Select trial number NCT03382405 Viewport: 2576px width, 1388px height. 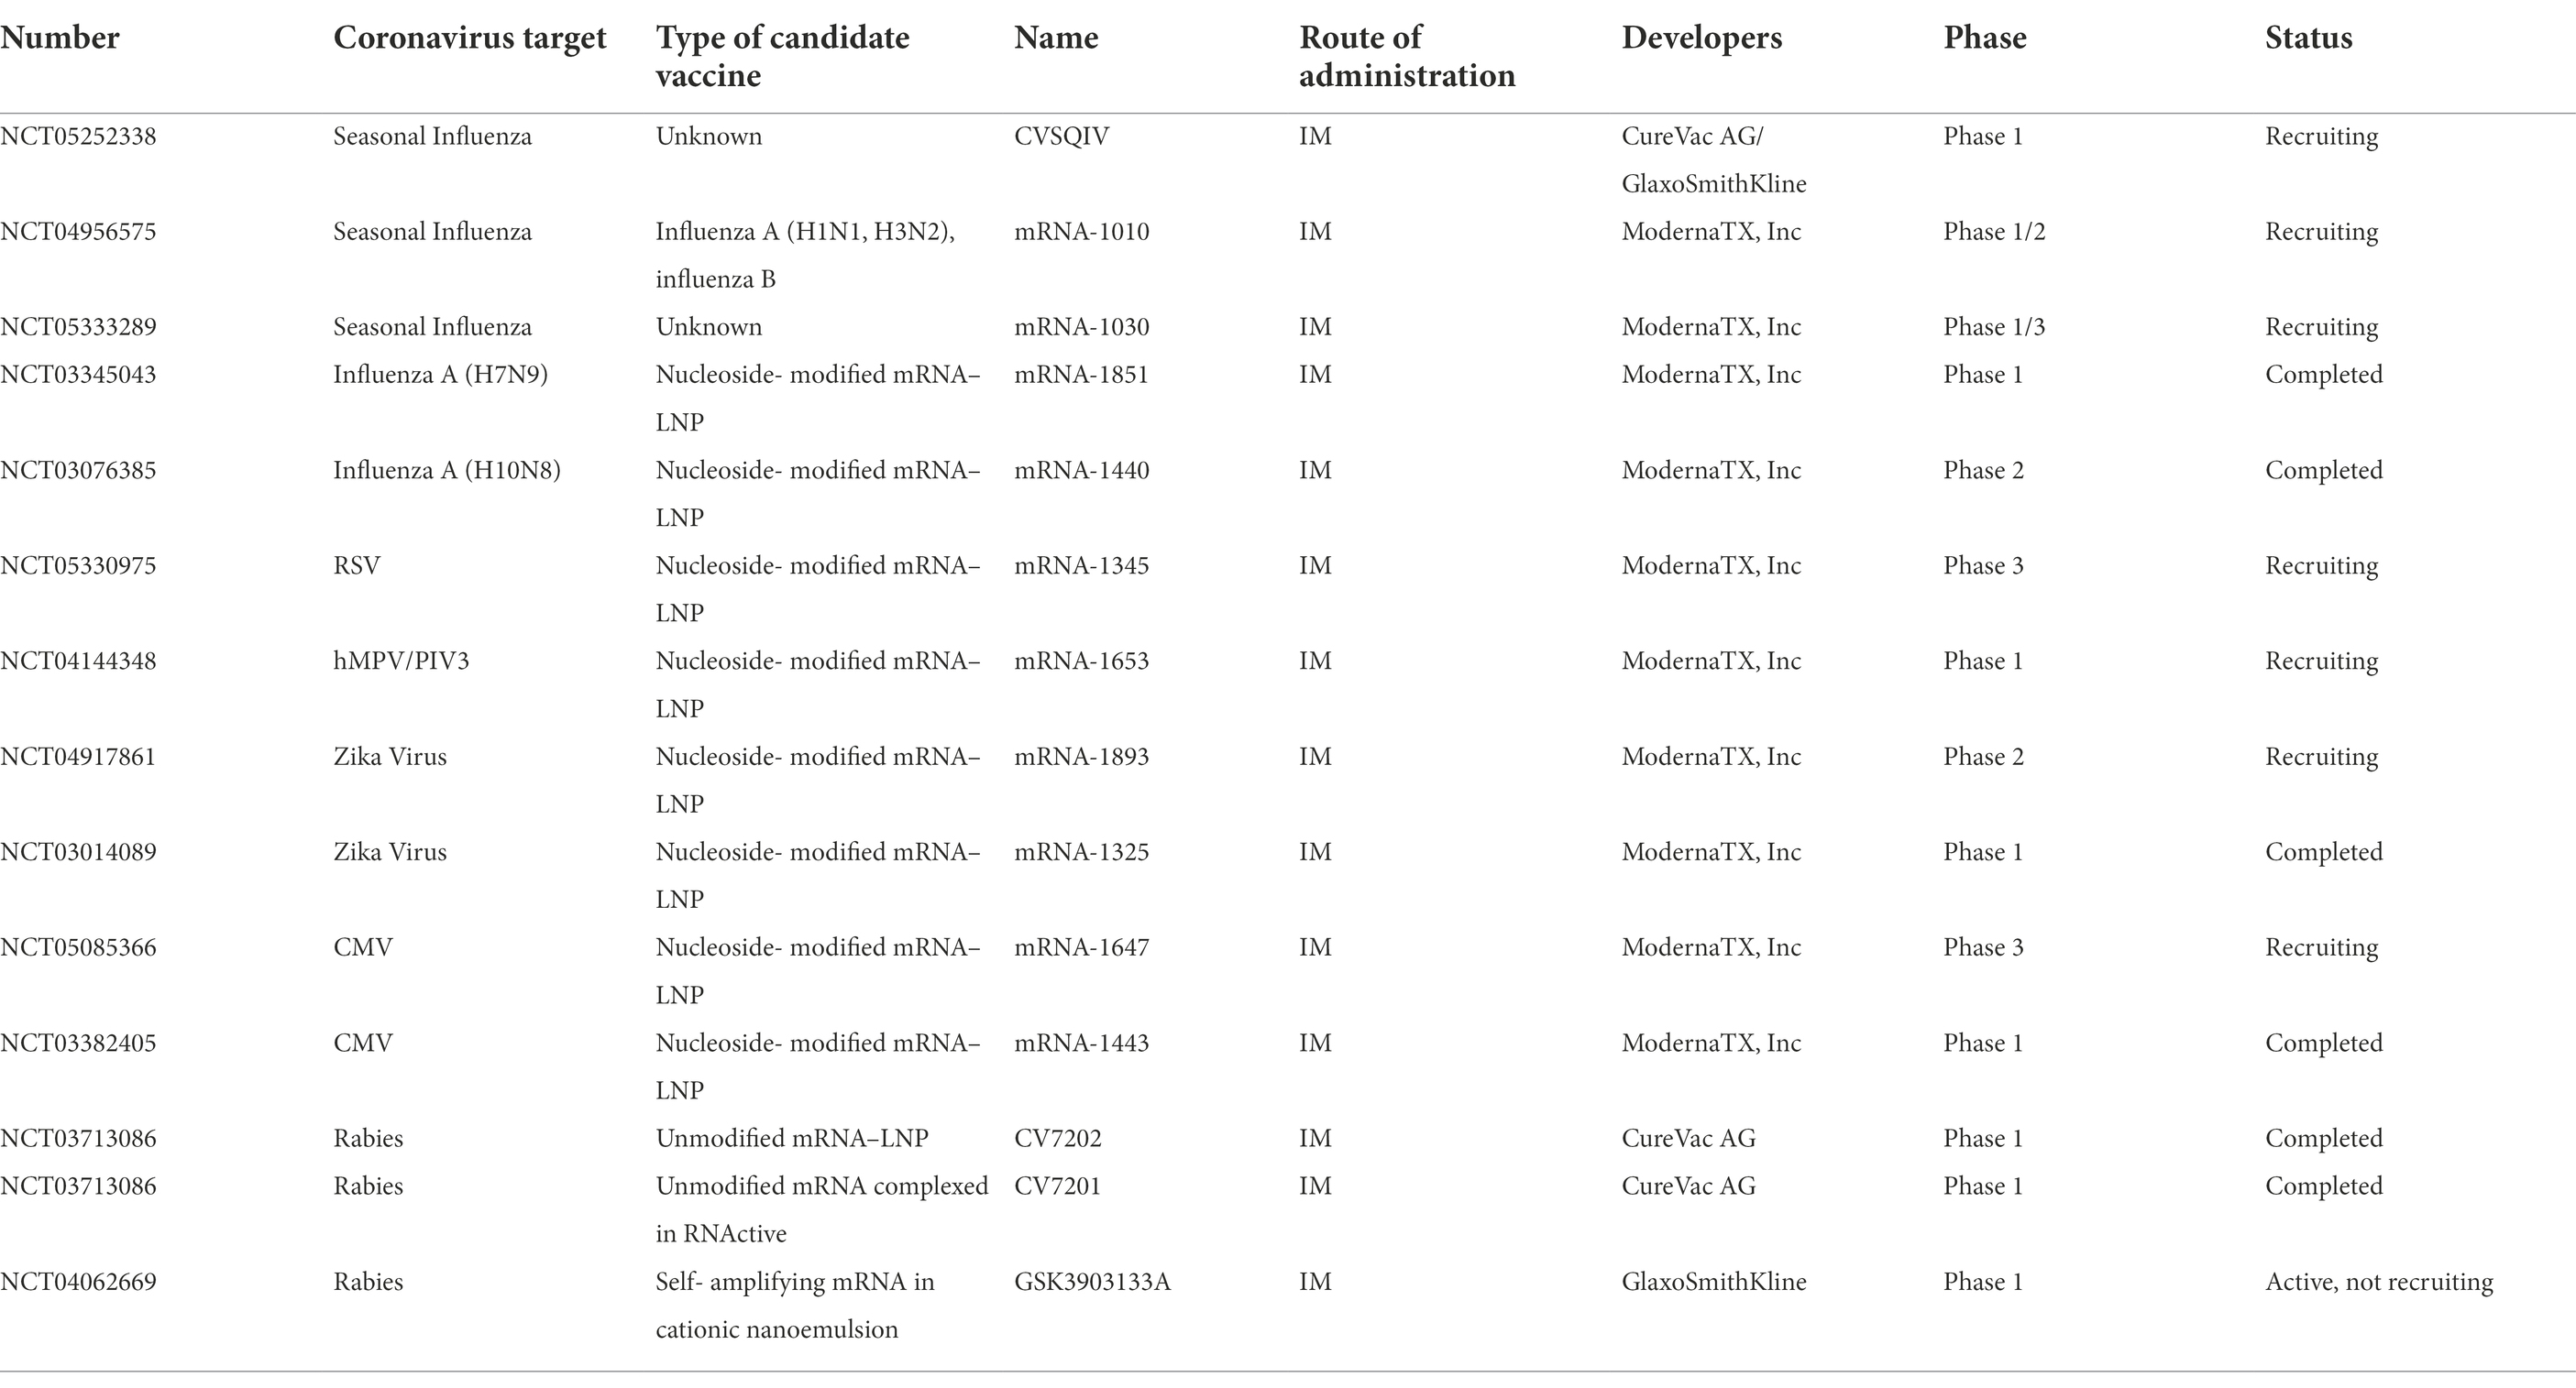tap(78, 1043)
